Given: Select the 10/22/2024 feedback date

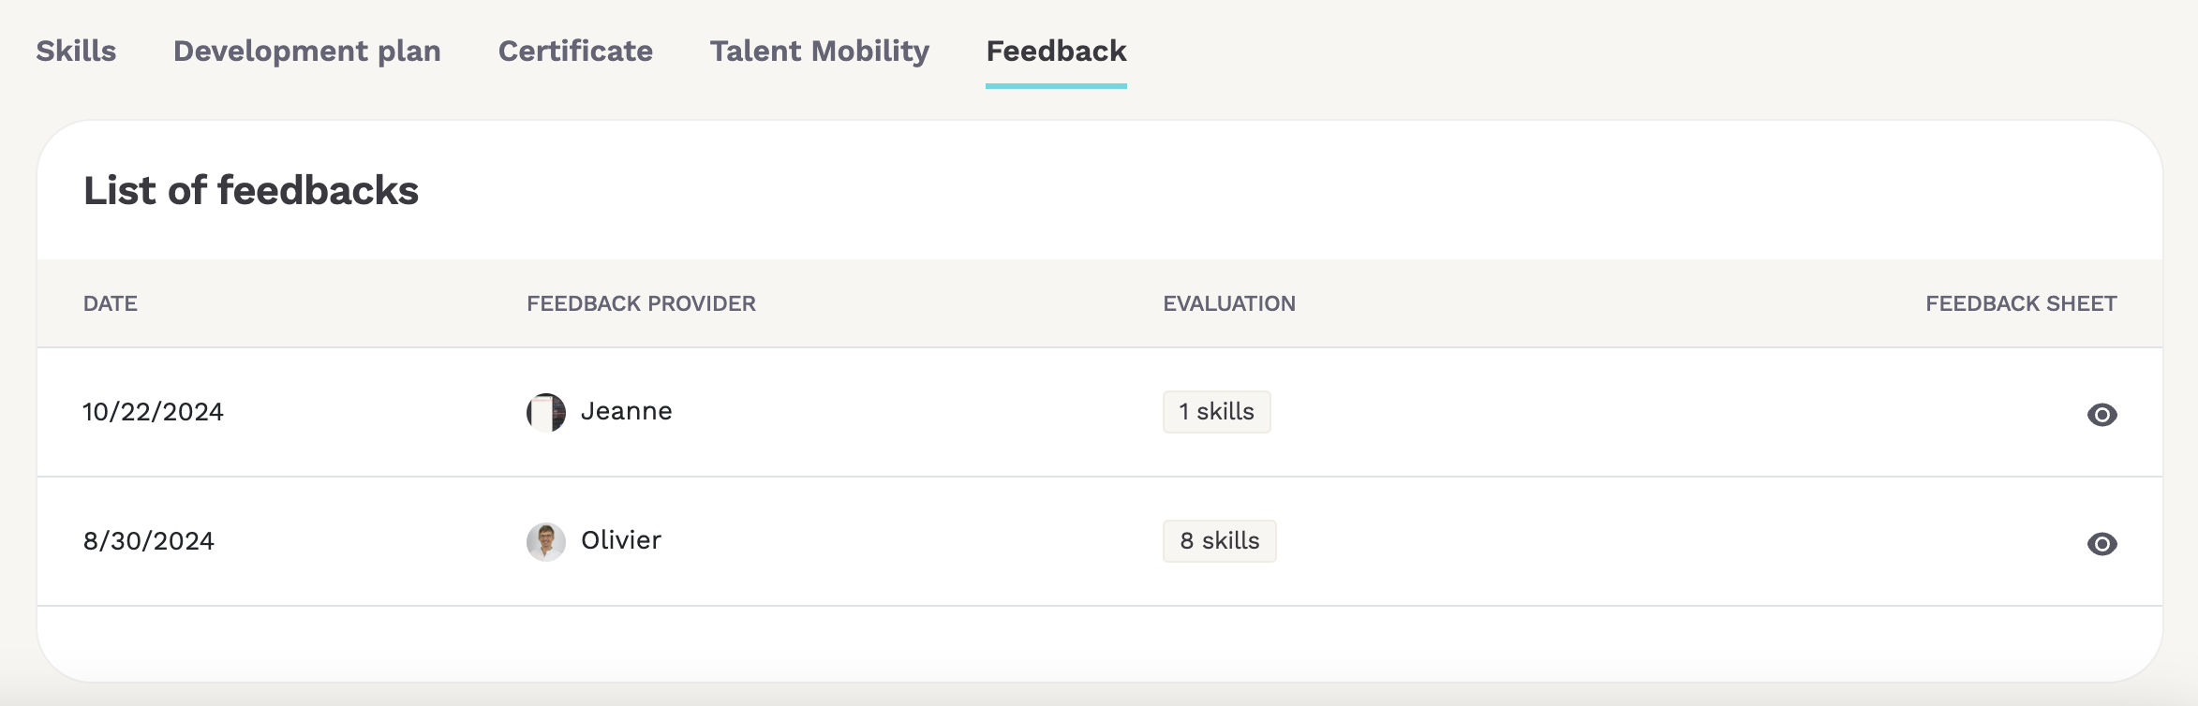Looking at the screenshot, I should [x=153, y=412].
